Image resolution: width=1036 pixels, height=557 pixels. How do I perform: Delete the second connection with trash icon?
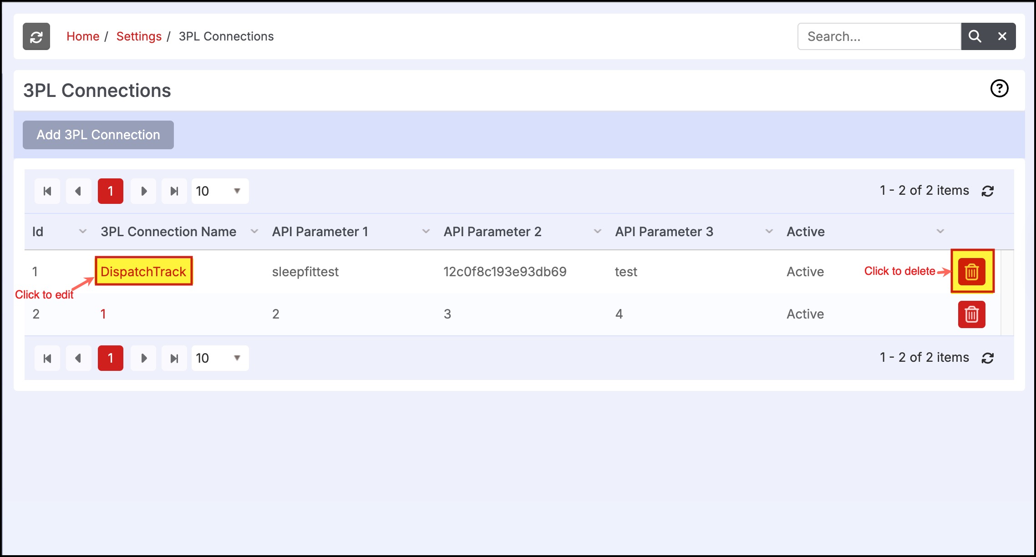[971, 314]
